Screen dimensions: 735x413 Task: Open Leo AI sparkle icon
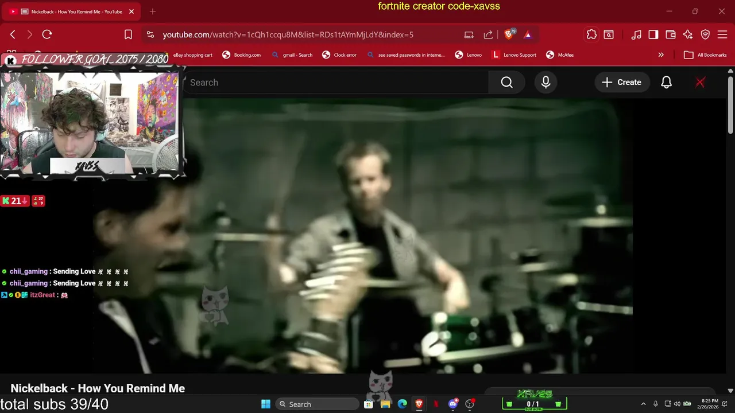pos(688,34)
